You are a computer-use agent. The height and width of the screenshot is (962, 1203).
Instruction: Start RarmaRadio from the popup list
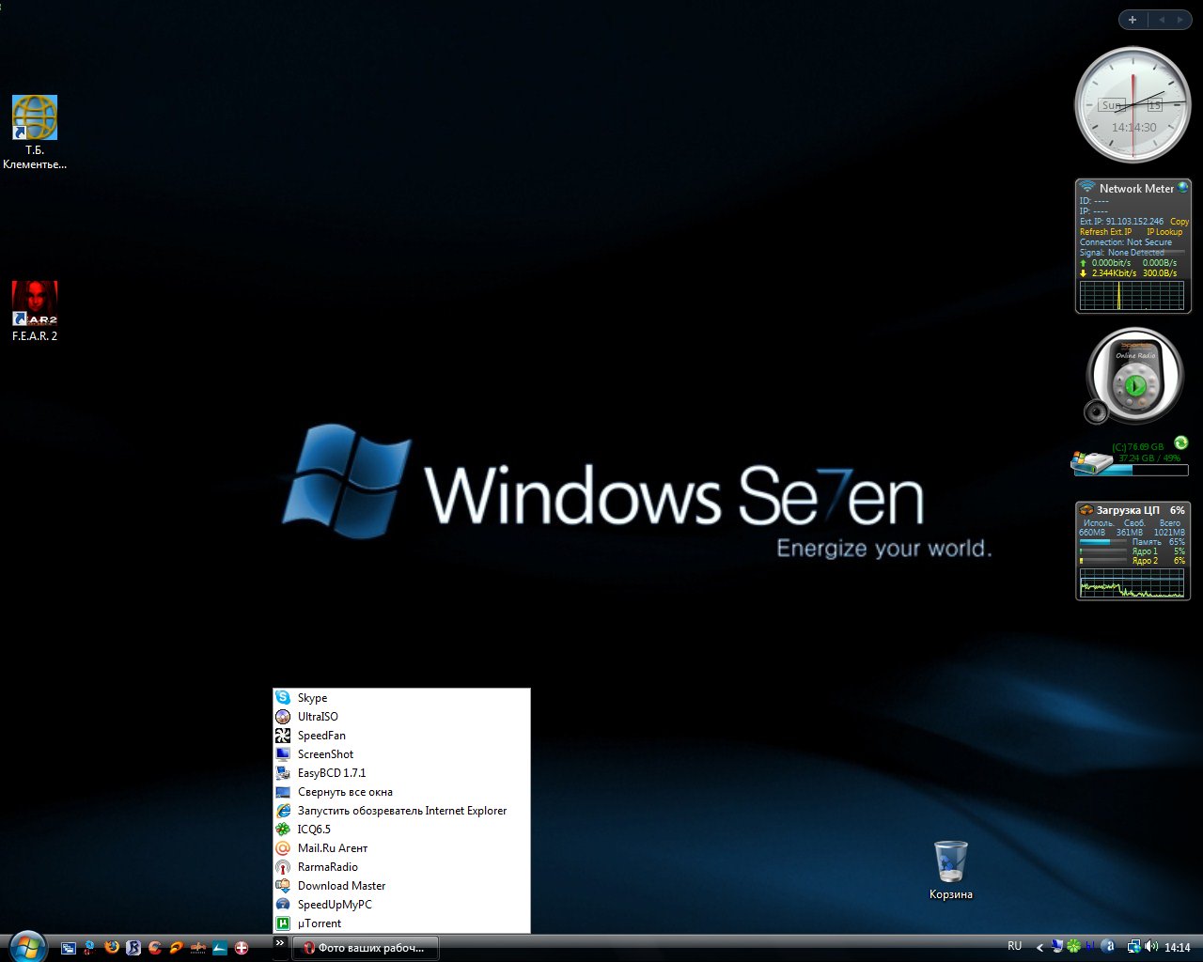coord(401,867)
